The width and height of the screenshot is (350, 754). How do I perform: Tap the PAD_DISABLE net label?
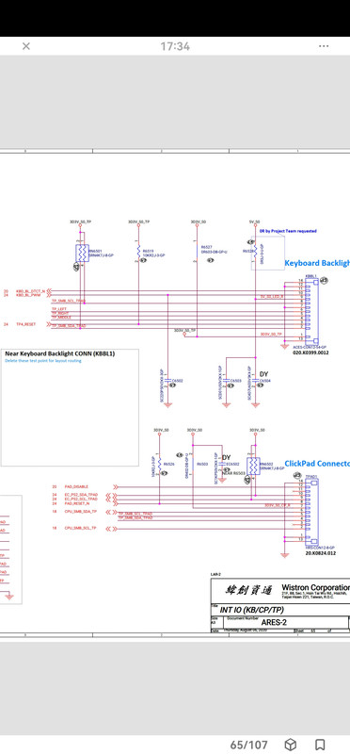click(x=76, y=486)
